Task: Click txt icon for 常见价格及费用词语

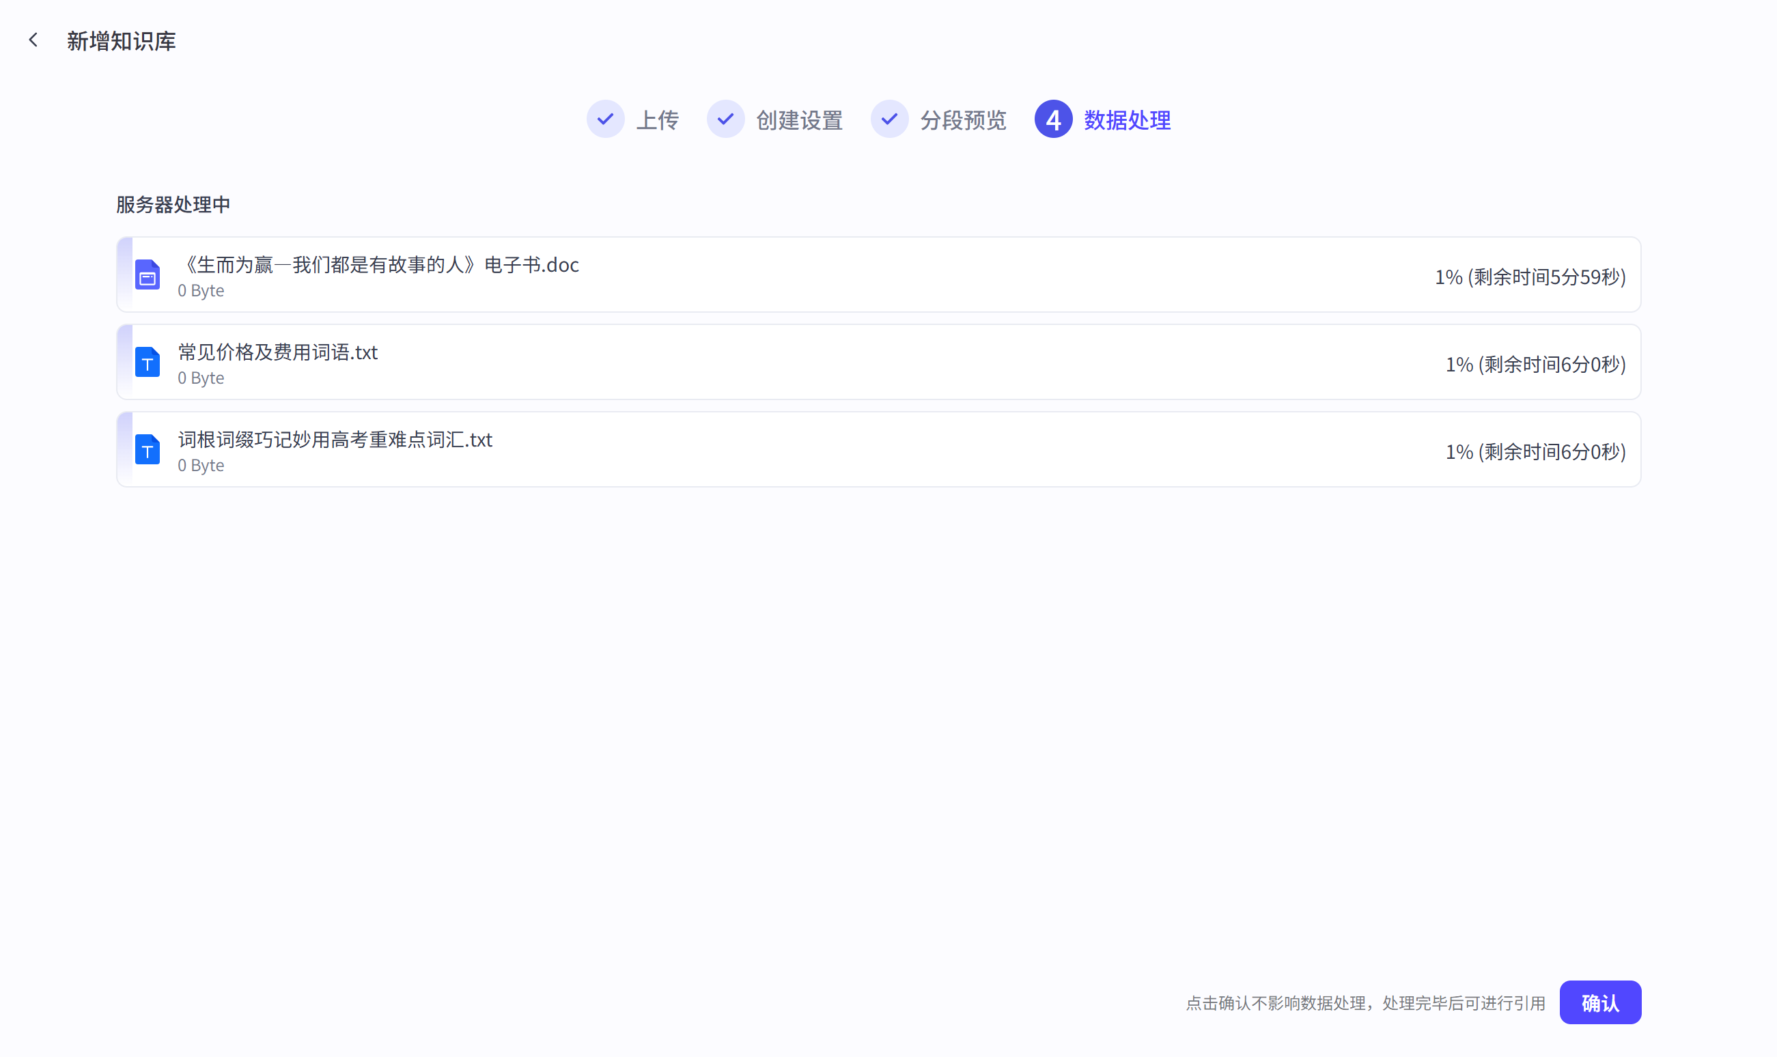Action: pyautogui.click(x=148, y=363)
